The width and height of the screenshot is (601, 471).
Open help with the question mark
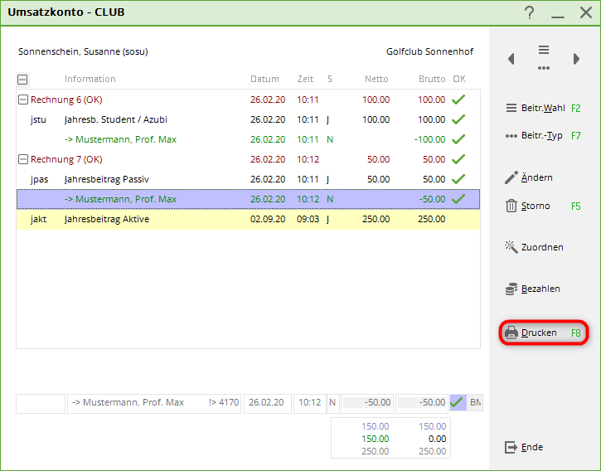pos(530,12)
